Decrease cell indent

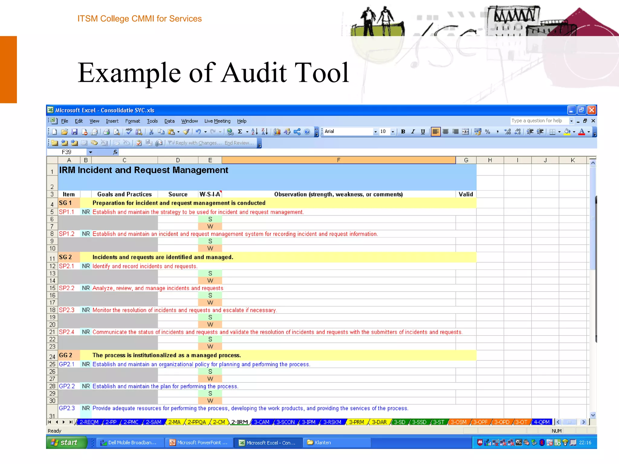click(x=530, y=132)
